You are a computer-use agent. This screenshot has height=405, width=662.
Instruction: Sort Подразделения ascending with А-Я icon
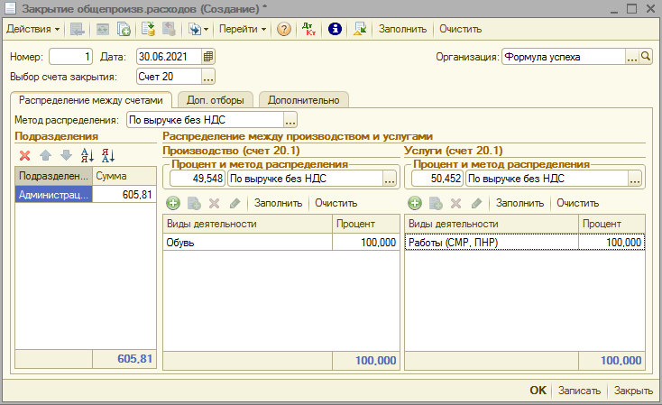pyautogui.click(x=87, y=154)
